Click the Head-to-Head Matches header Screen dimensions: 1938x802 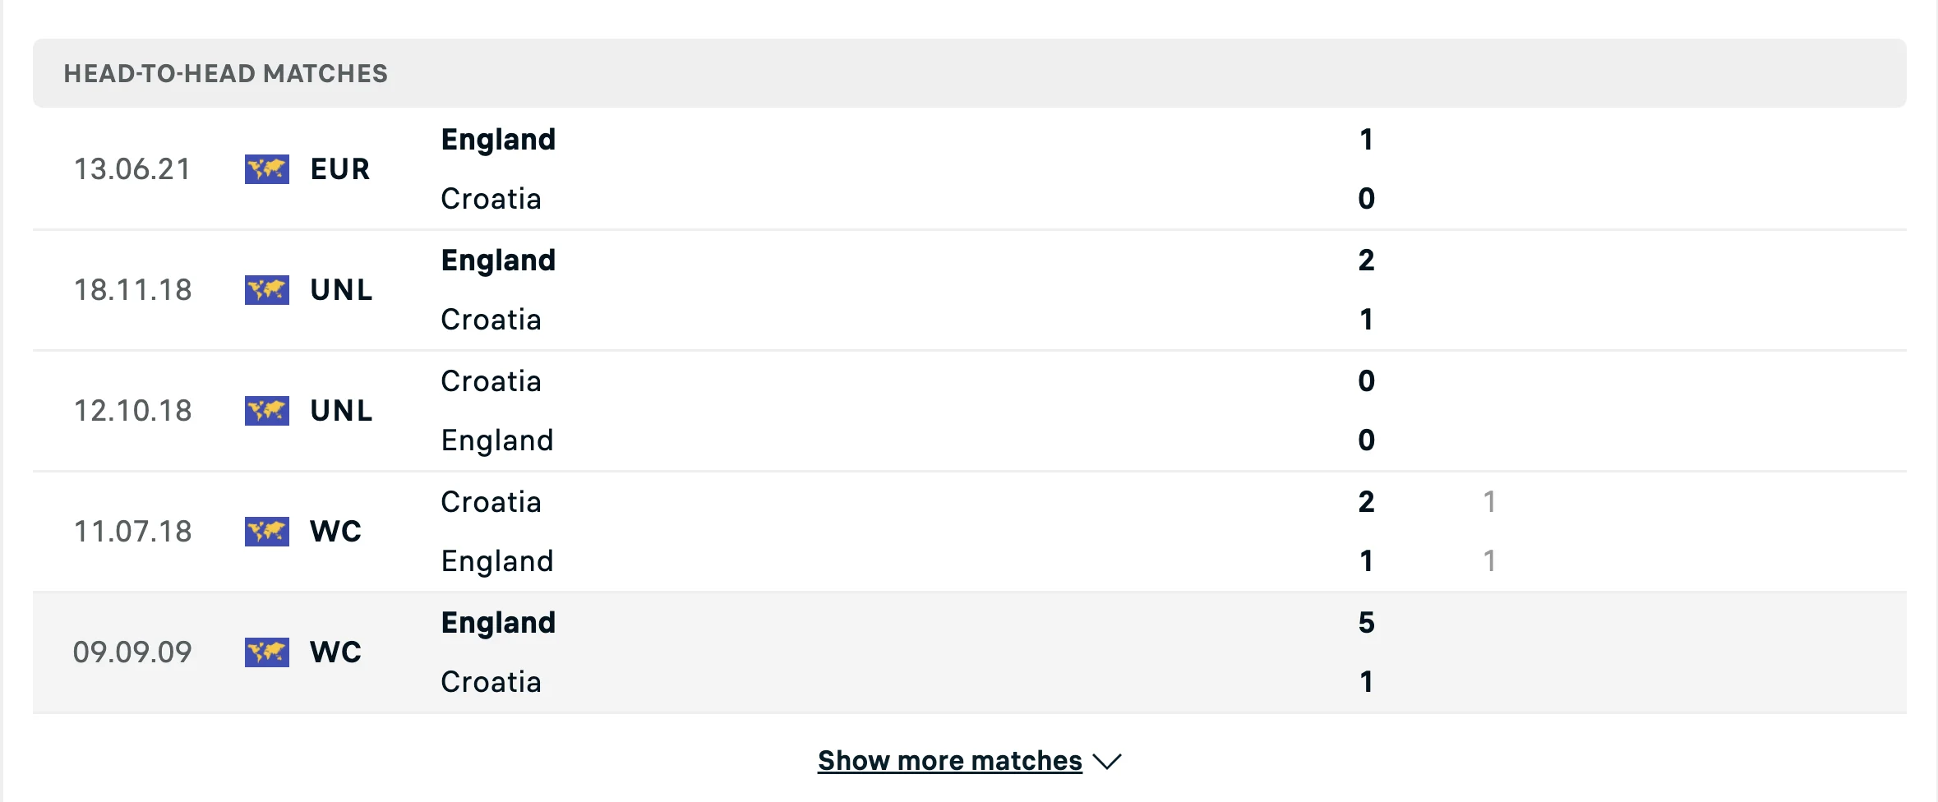pos(225,74)
